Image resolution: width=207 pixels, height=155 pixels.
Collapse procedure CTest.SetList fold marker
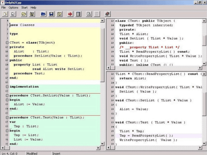7,95
